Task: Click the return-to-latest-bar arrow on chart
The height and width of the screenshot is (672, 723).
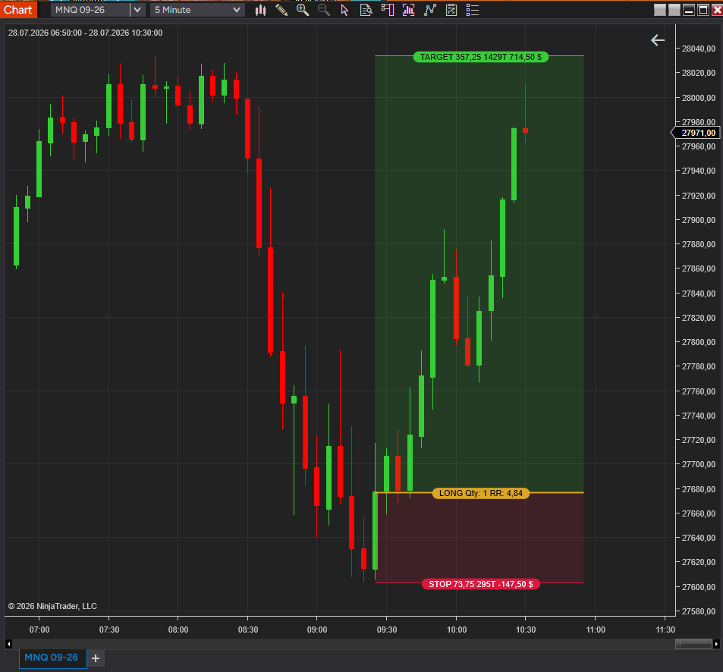Action: (x=658, y=40)
